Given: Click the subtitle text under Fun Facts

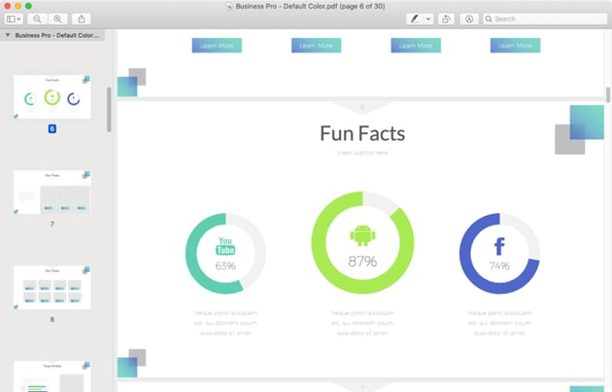Looking at the screenshot, I should tap(362, 153).
